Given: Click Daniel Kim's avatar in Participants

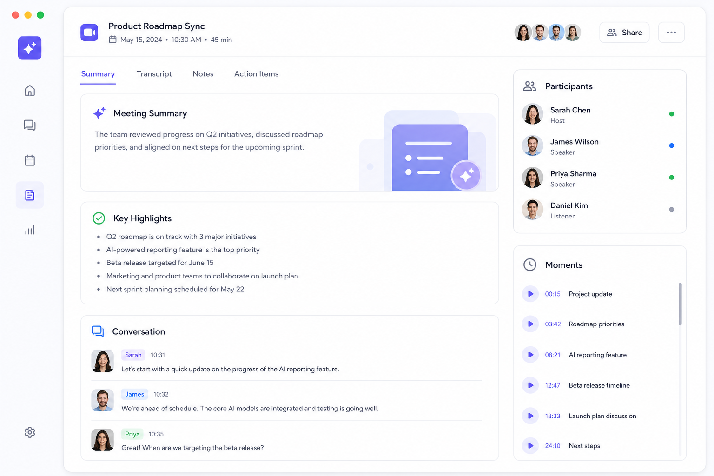Looking at the screenshot, I should pos(533,210).
